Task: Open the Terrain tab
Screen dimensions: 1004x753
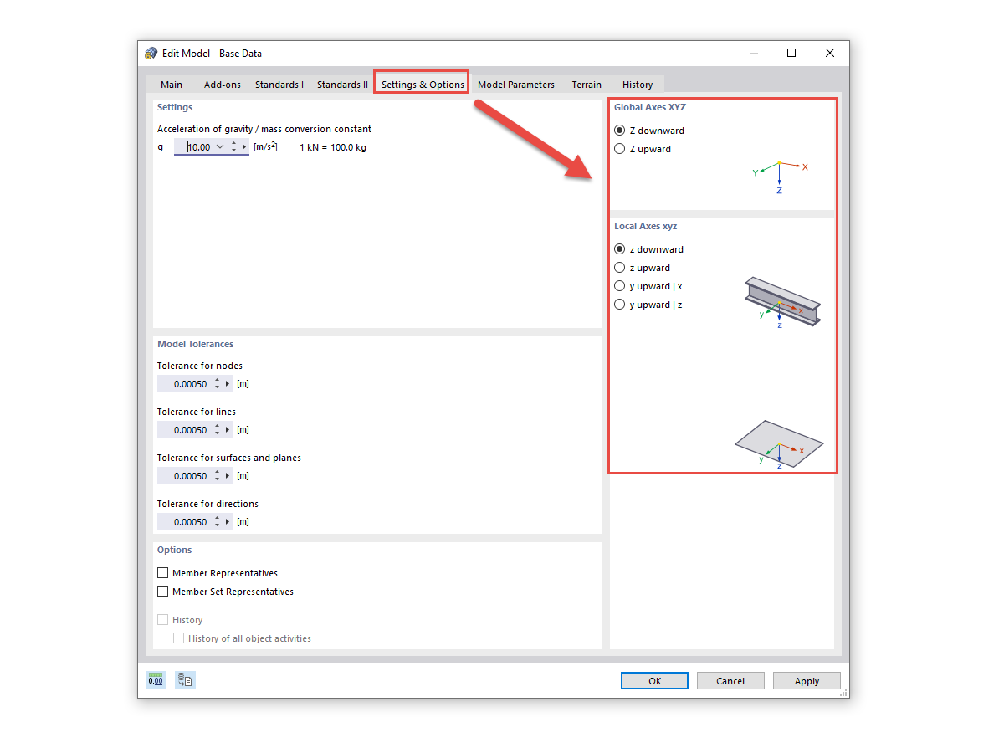Action: [586, 84]
